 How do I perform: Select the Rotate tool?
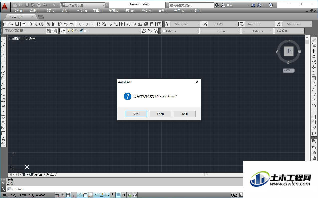314,73
